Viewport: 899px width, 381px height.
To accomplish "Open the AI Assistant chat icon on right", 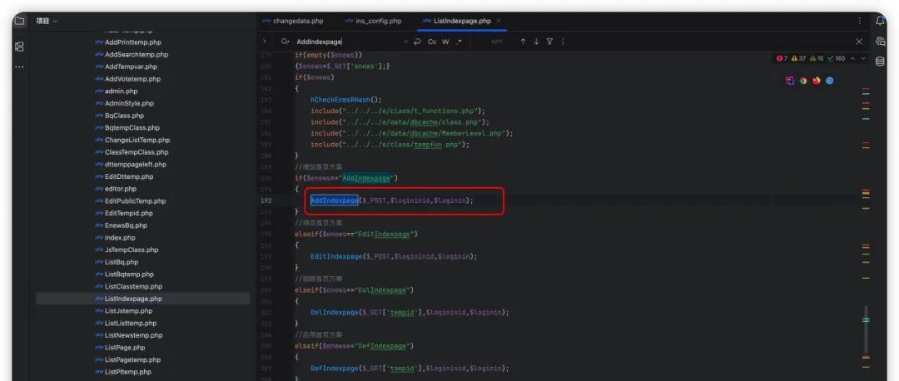I will pyautogui.click(x=880, y=42).
